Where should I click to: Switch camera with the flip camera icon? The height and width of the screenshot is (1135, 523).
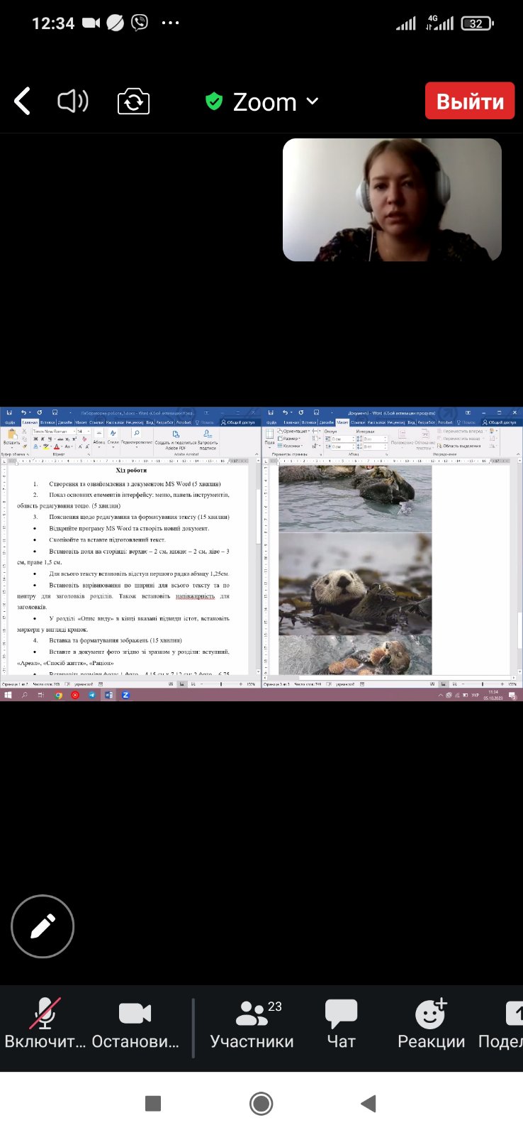pos(133,102)
